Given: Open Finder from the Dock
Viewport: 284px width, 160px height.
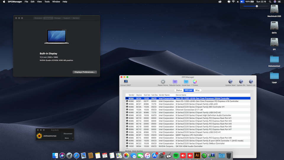Looking at the screenshot, I should 55,156.
